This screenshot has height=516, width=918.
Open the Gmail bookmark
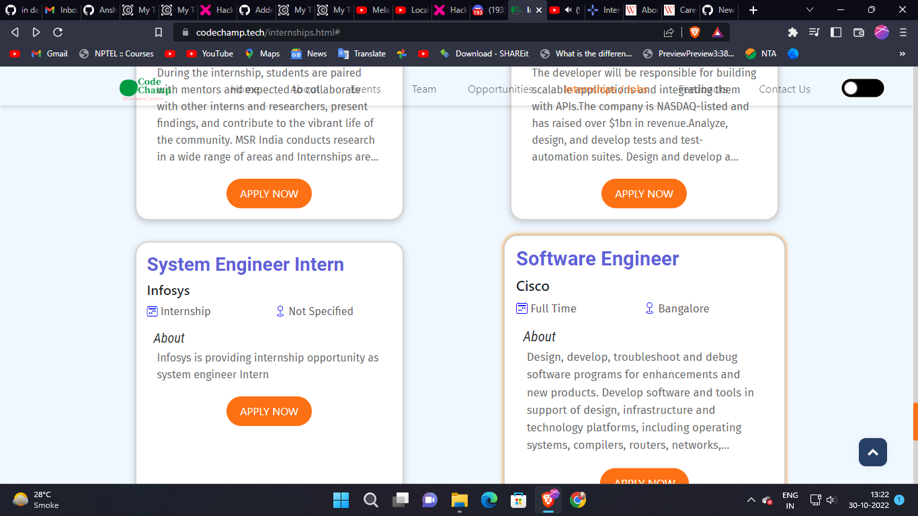pyautogui.click(x=50, y=54)
